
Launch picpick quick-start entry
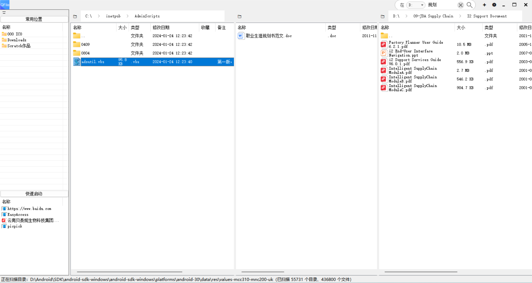click(15, 226)
